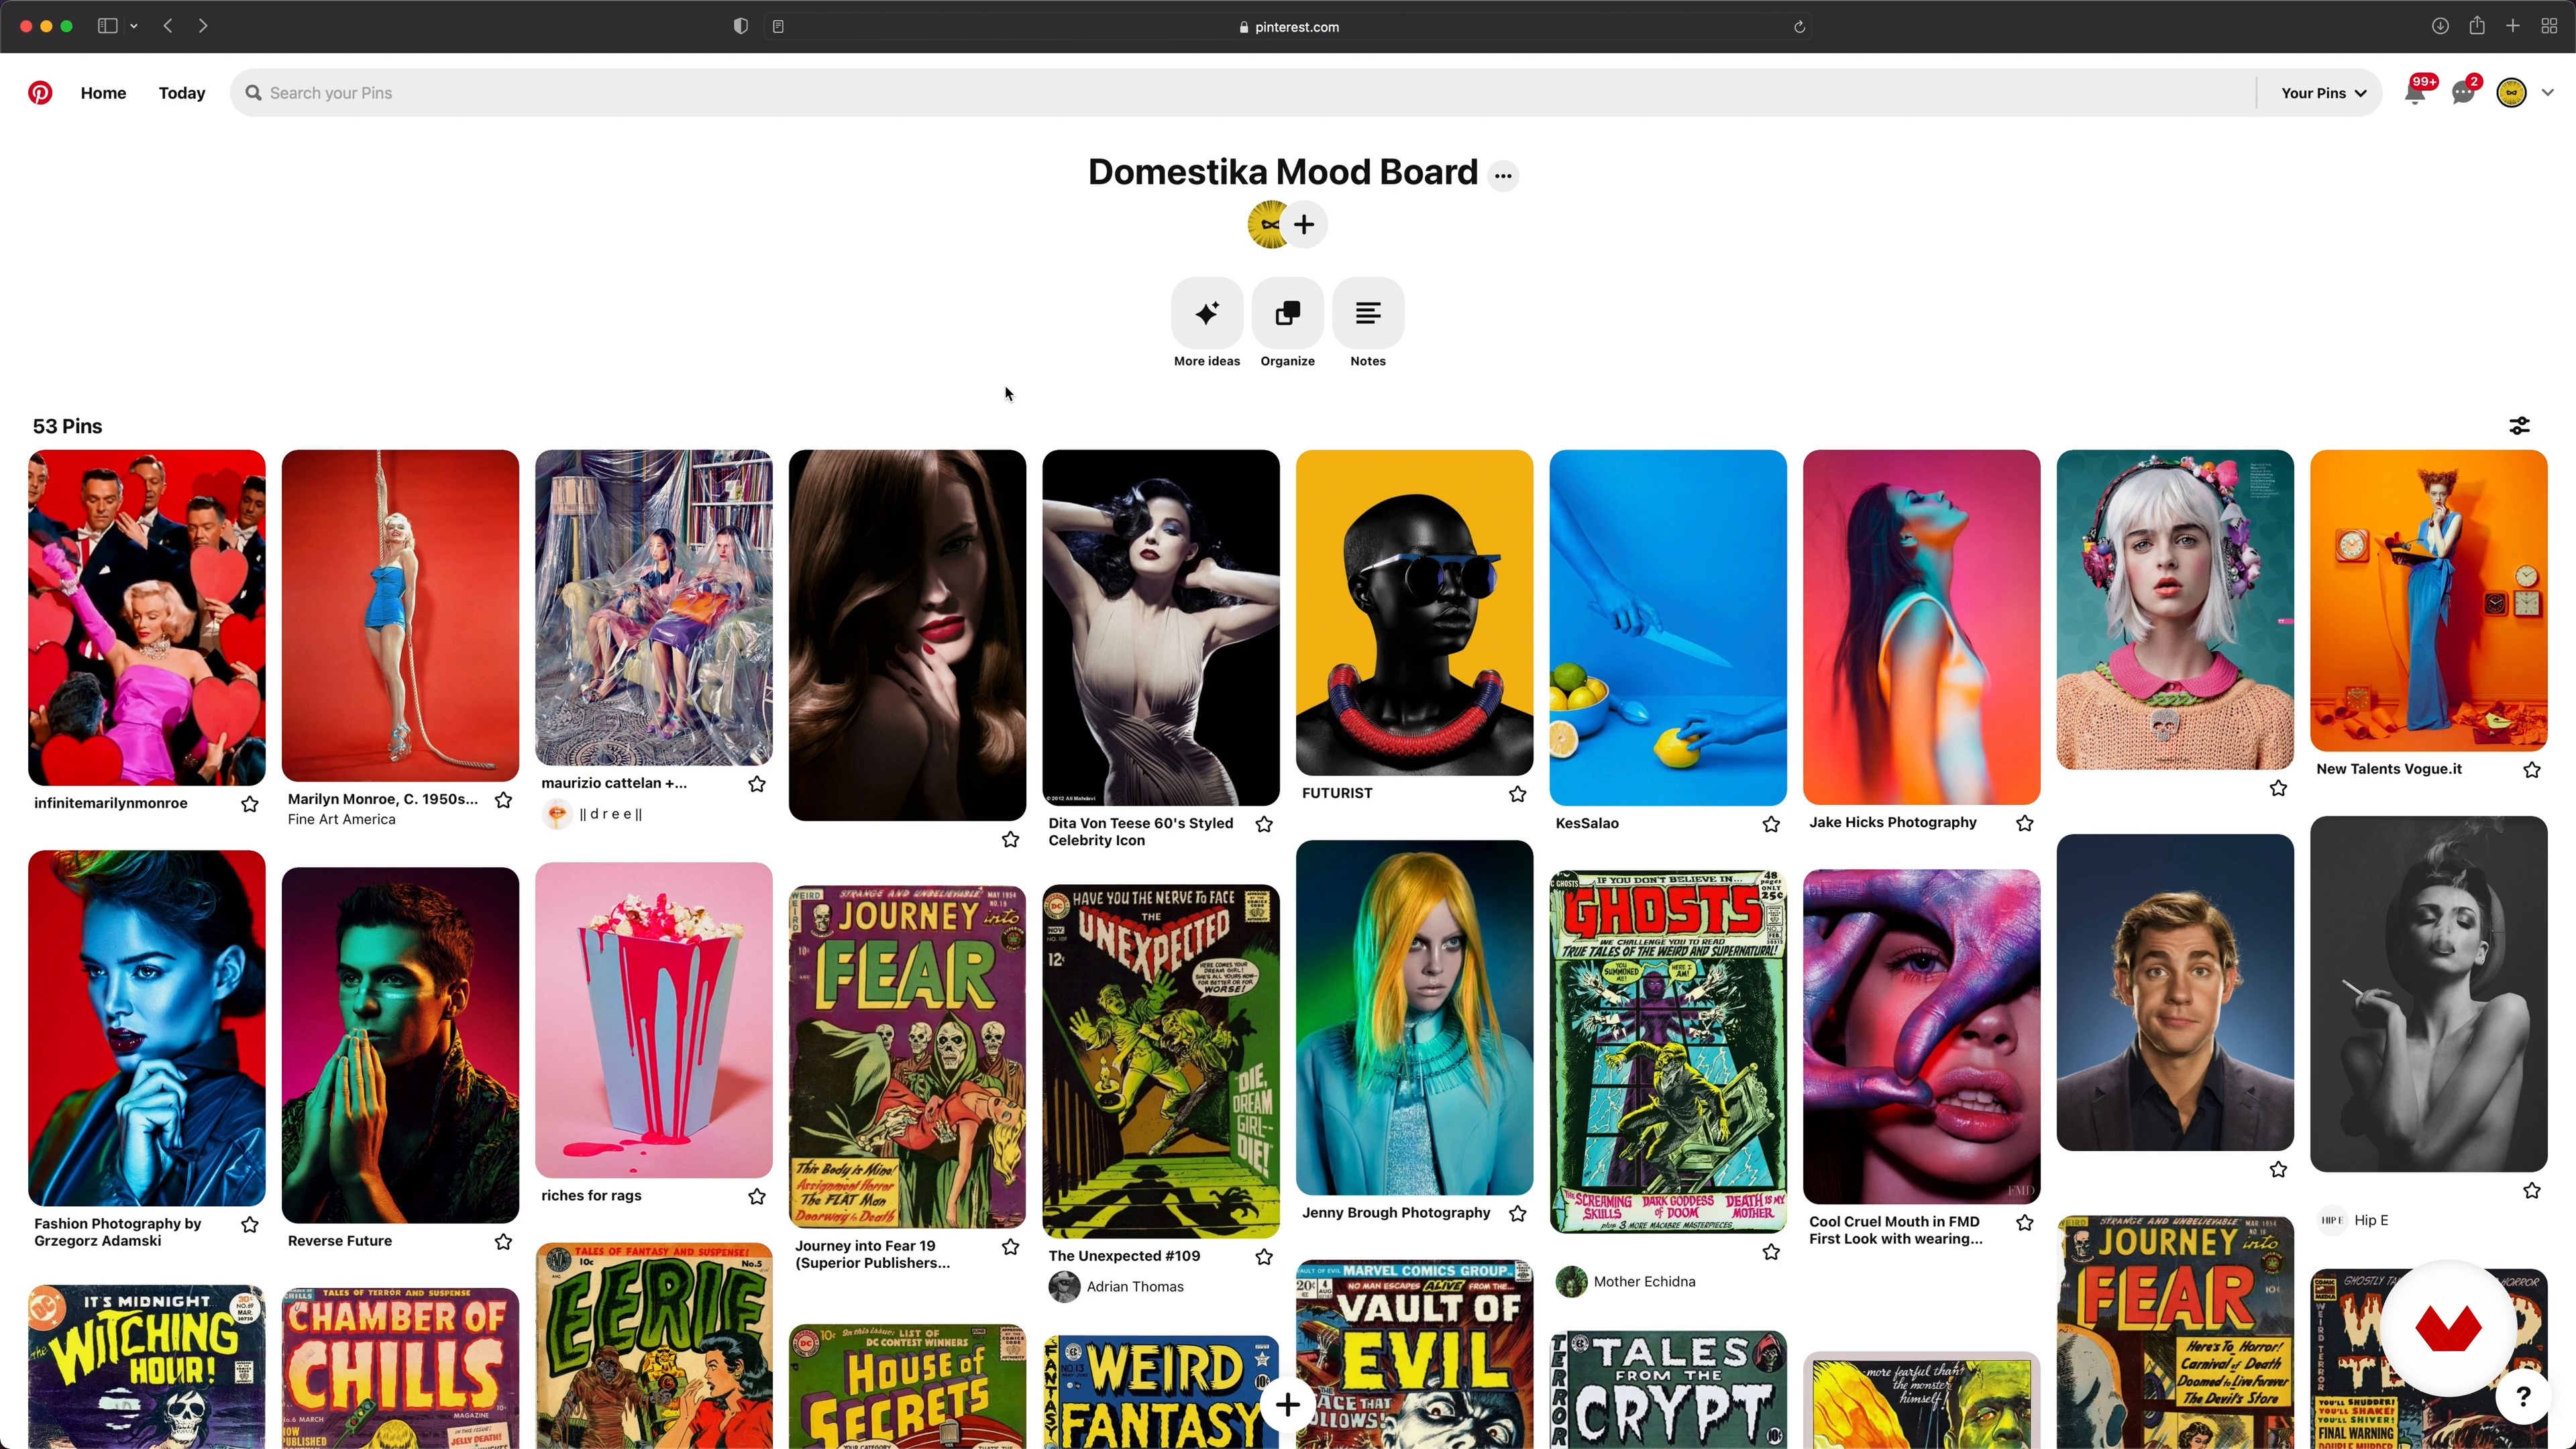Go to the Home tab
The image size is (2576, 1449).
click(x=103, y=93)
